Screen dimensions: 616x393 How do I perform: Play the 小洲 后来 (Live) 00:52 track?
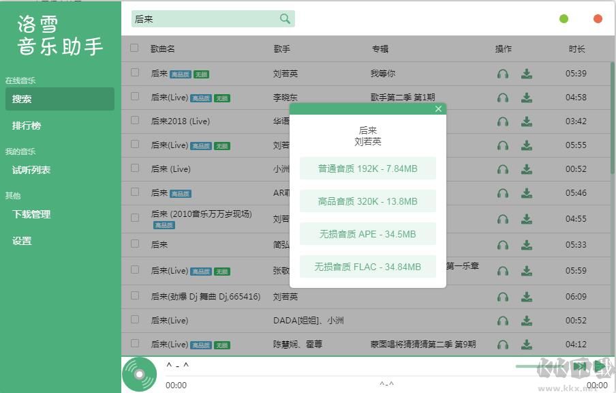[503, 169]
